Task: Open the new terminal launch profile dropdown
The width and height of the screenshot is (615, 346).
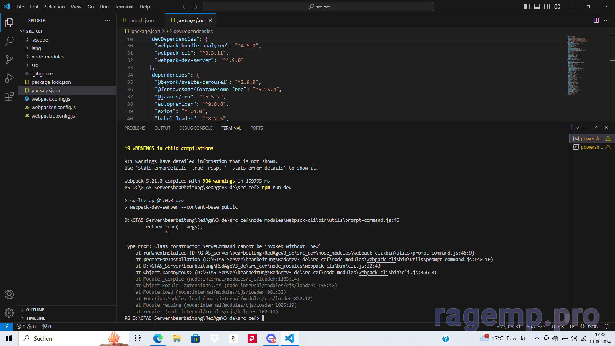Action: pyautogui.click(x=577, y=128)
